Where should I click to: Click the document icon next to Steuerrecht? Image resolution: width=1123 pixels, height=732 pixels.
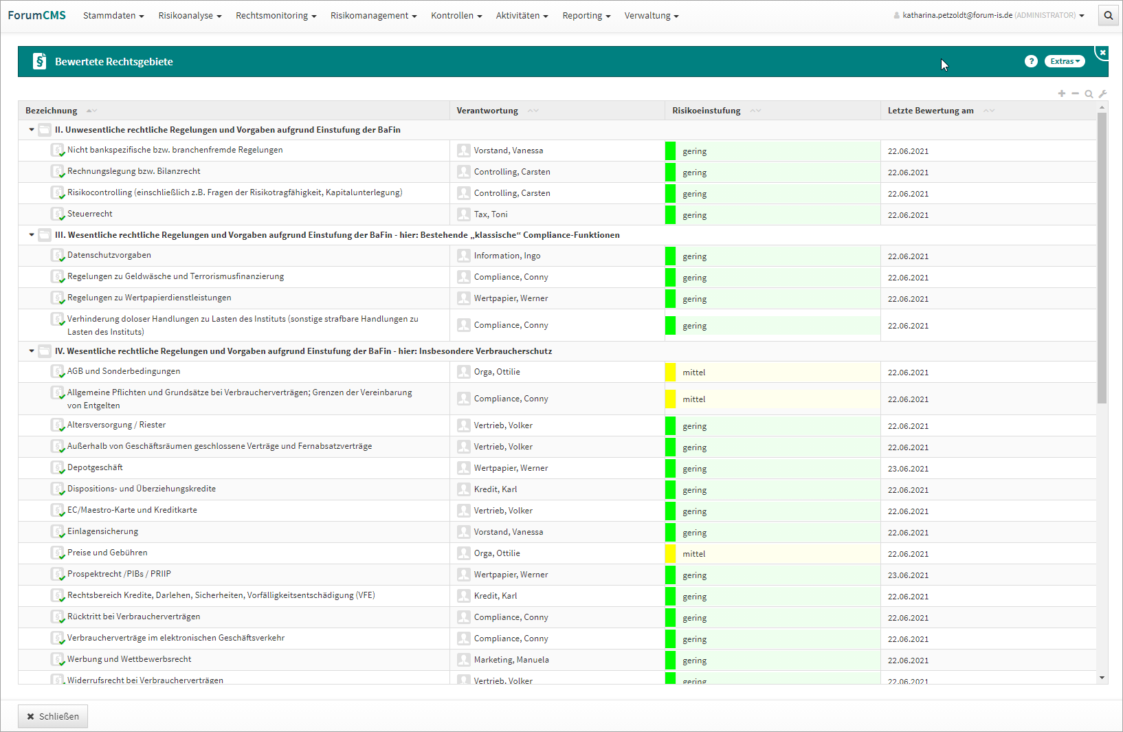click(58, 214)
